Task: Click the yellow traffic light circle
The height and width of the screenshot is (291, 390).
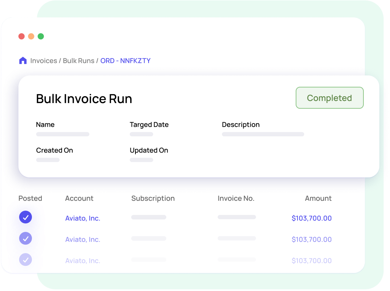Action: tap(31, 36)
